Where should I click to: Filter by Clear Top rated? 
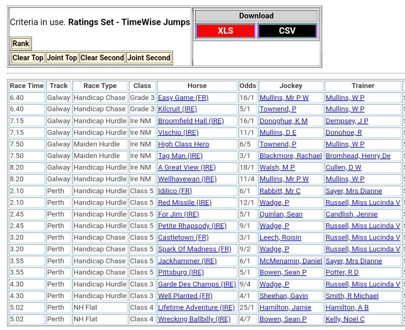[28, 58]
